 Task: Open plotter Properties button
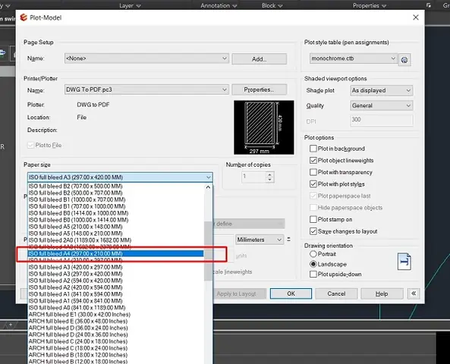point(260,89)
